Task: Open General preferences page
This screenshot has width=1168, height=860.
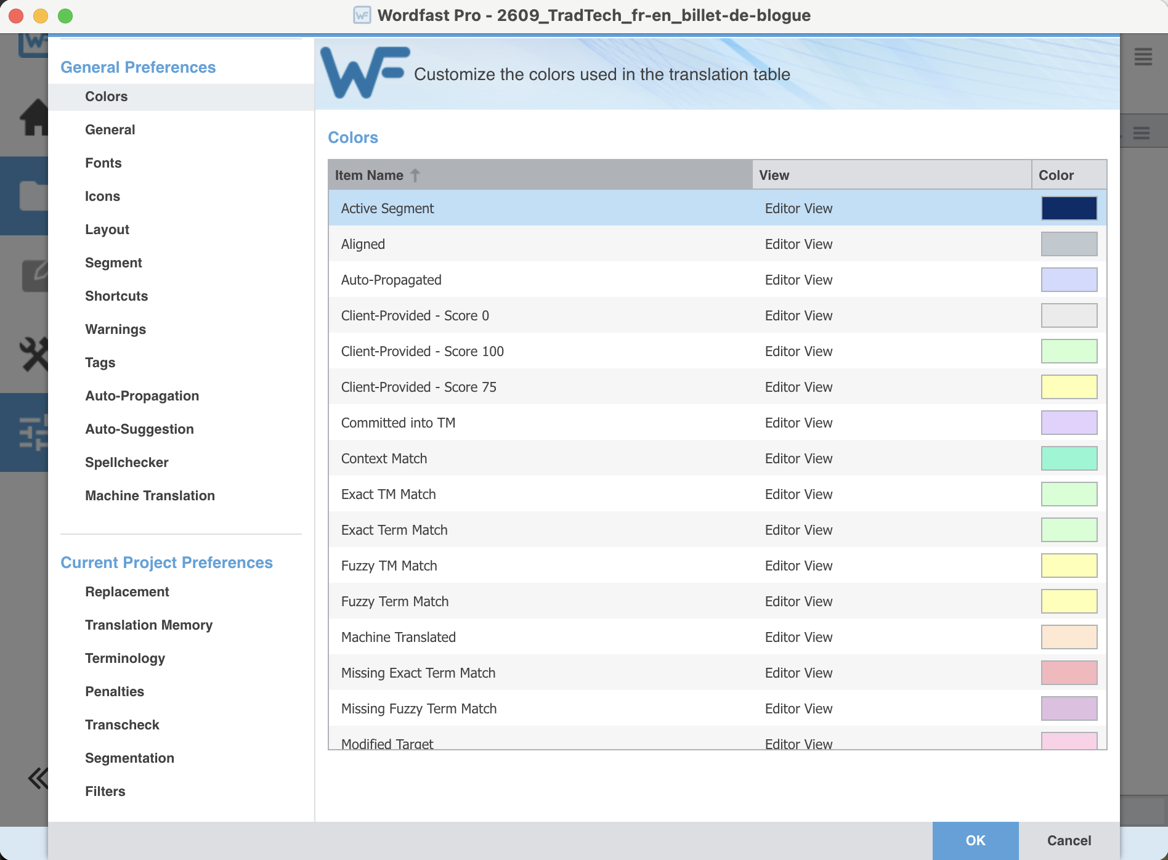Action: pos(110,130)
